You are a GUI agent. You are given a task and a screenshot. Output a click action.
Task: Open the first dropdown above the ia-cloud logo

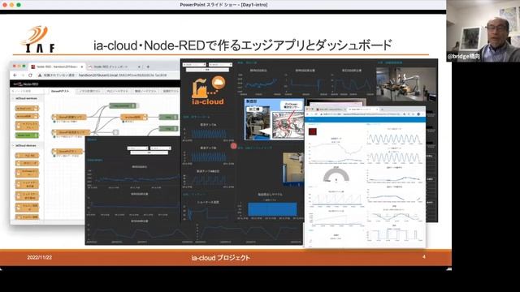click(194, 65)
